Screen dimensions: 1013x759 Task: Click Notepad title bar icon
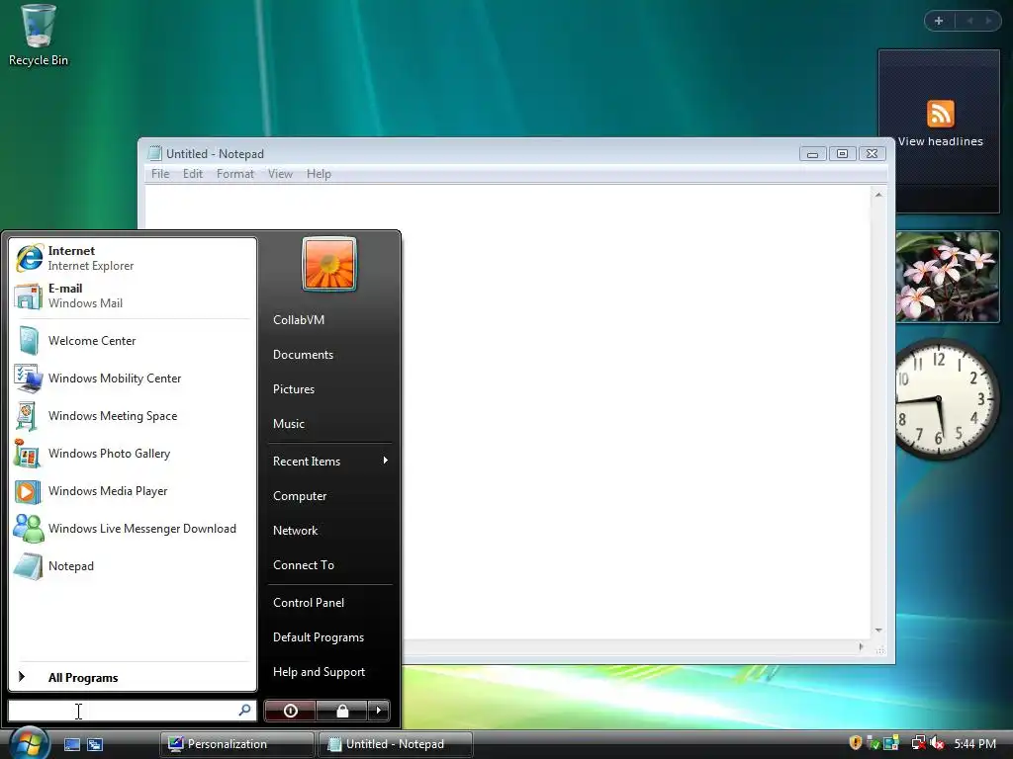[154, 153]
